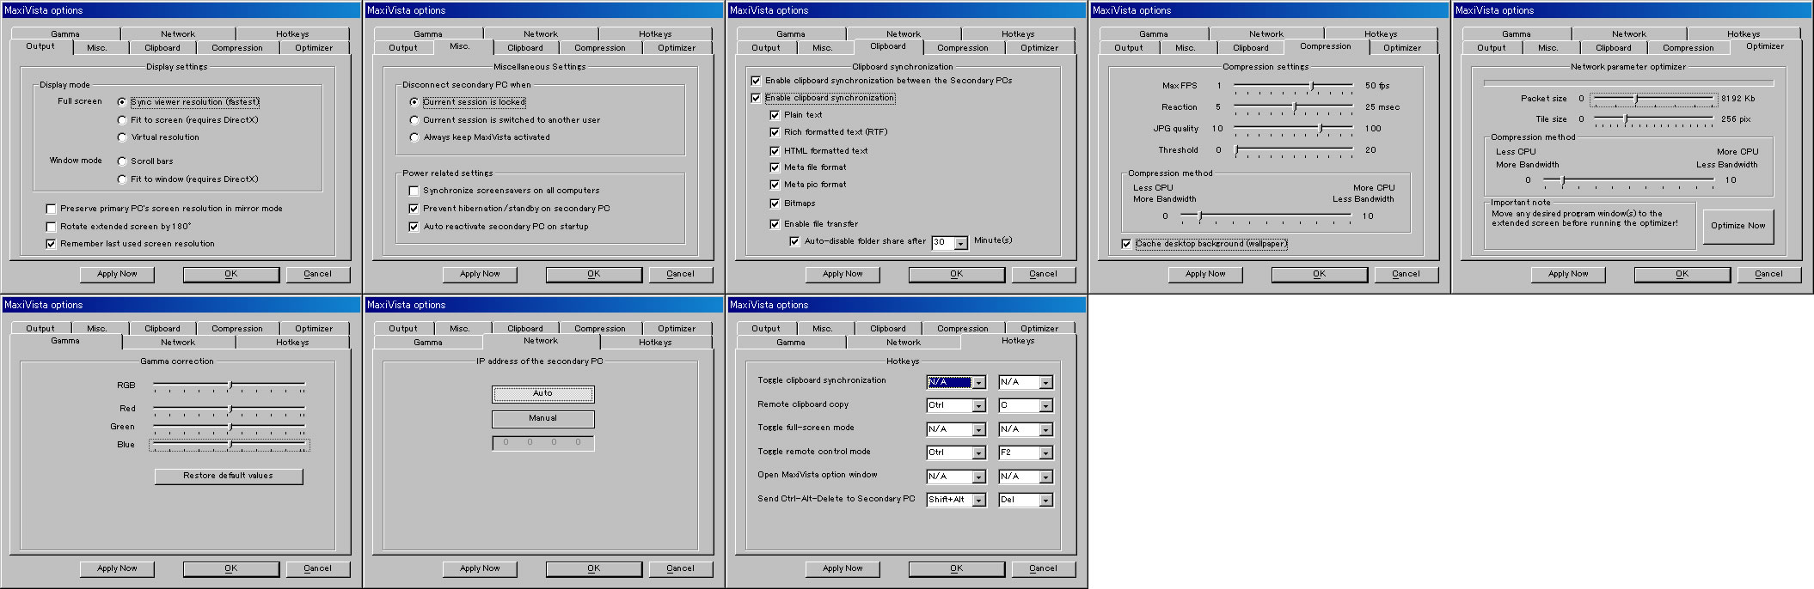Open Compression tab in the Gamma correction window
1814x589 pixels.
pyautogui.click(x=237, y=329)
